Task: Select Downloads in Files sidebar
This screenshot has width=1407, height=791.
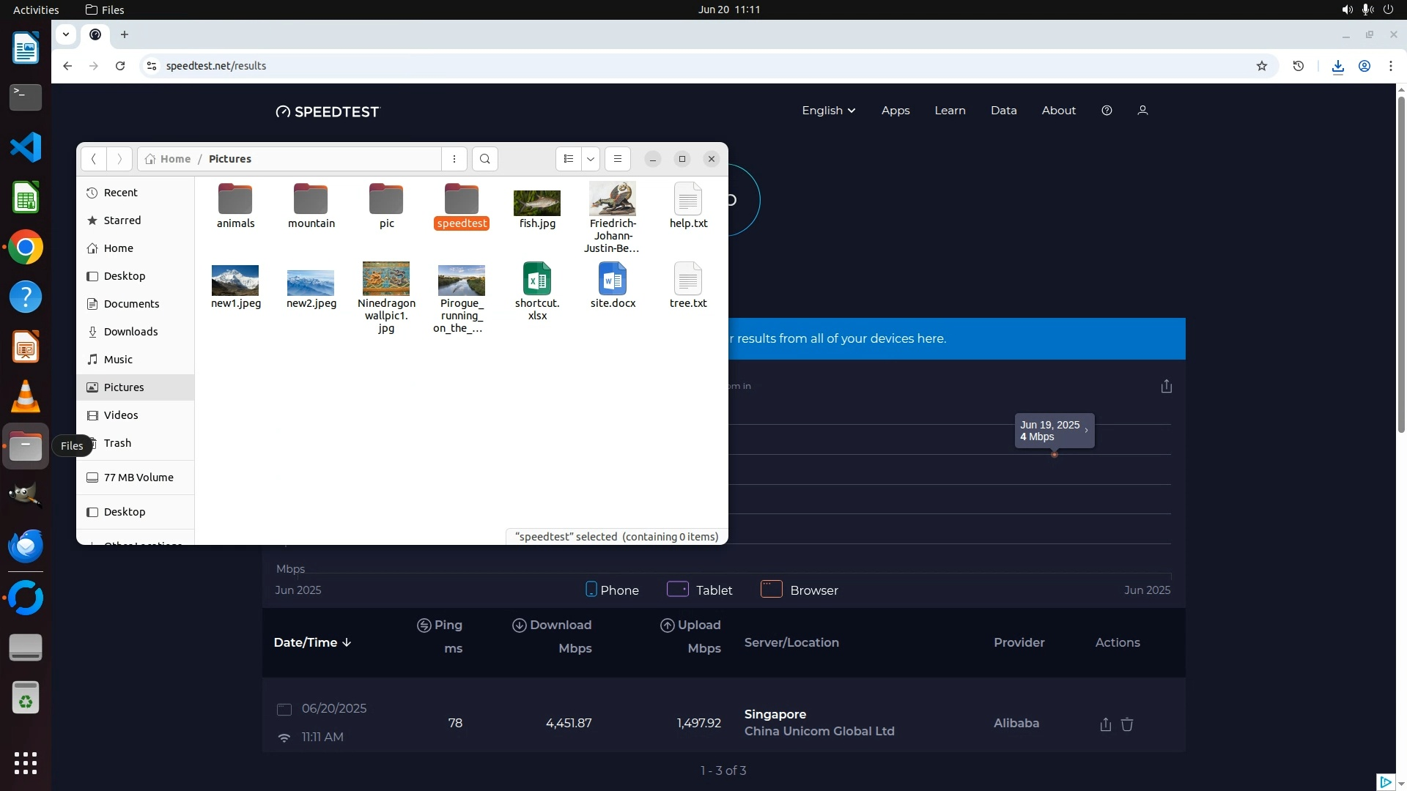Action: pyautogui.click(x=130, y=332)
